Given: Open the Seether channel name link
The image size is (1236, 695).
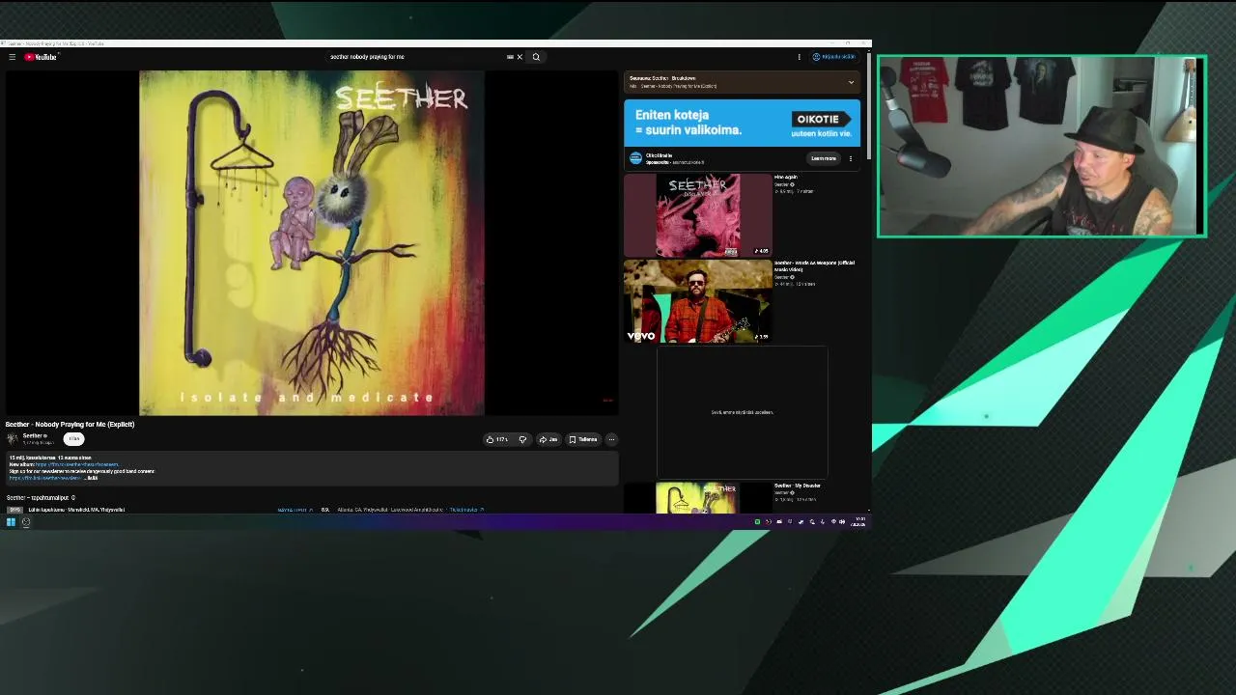Looking at the screenshot, I should click(x=34, y=436).
